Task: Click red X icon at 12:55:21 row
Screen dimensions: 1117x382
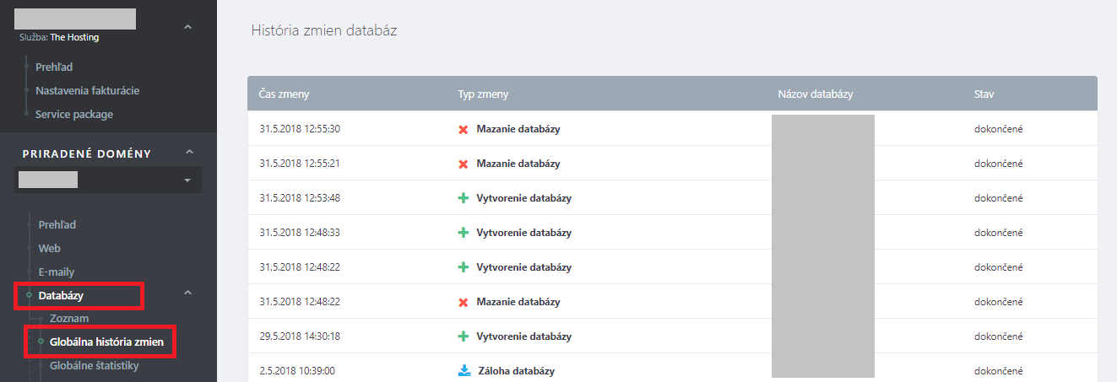Action: coord(463,164)
